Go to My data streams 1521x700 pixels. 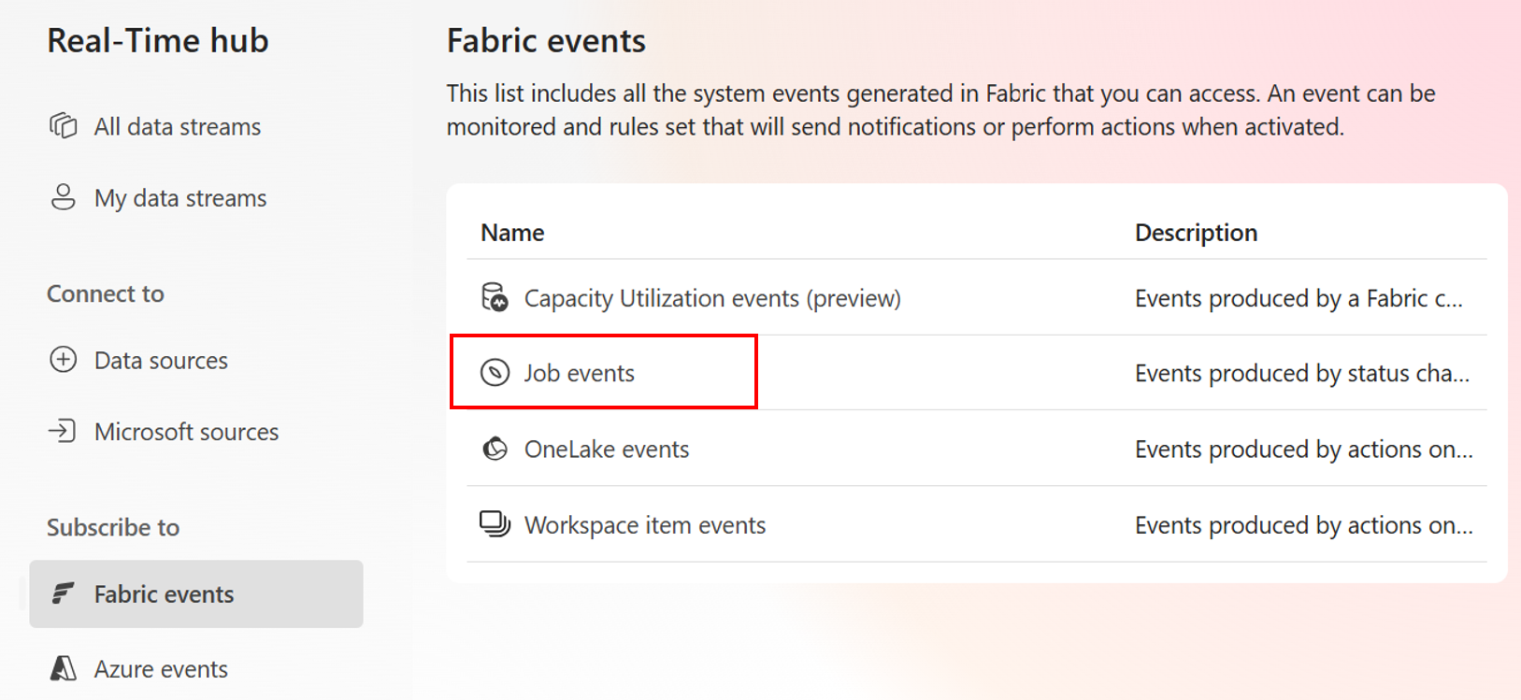click(x=180, y=198)
